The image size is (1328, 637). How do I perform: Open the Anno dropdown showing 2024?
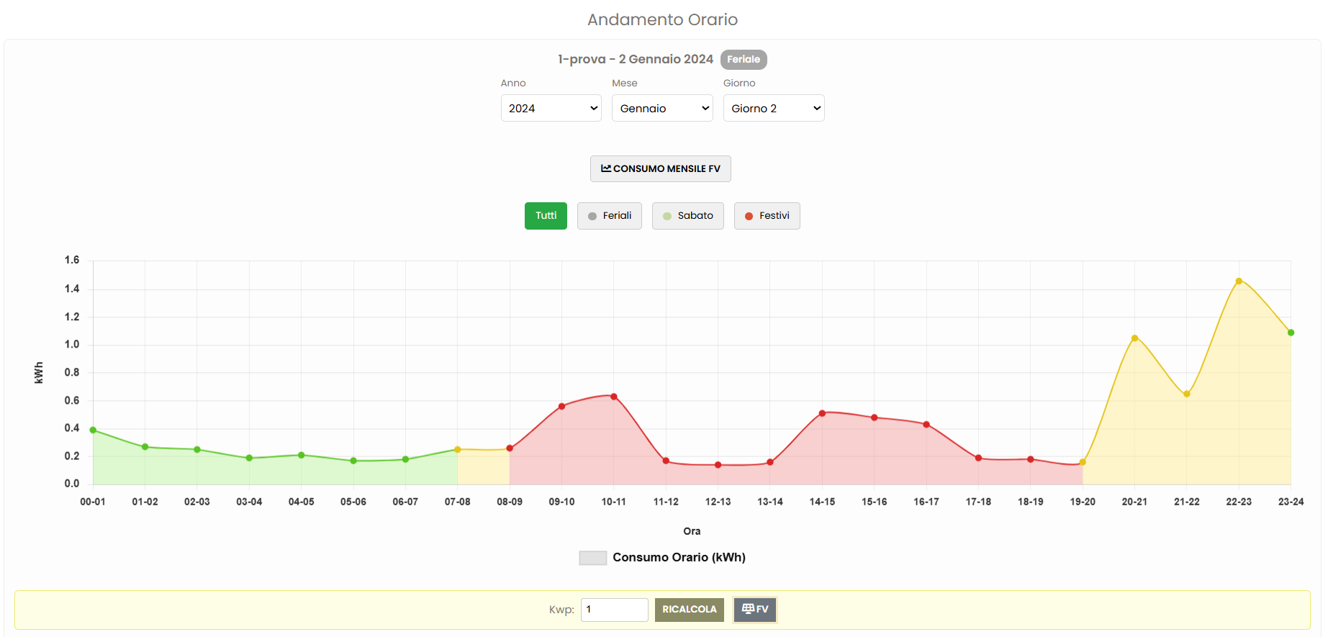(551, 108)
